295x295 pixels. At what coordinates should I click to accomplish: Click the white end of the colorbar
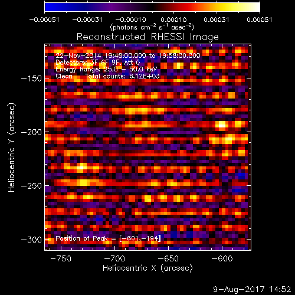(x=255, y=7)
